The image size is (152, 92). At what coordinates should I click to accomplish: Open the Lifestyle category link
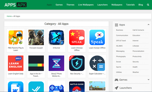(136, 46)
